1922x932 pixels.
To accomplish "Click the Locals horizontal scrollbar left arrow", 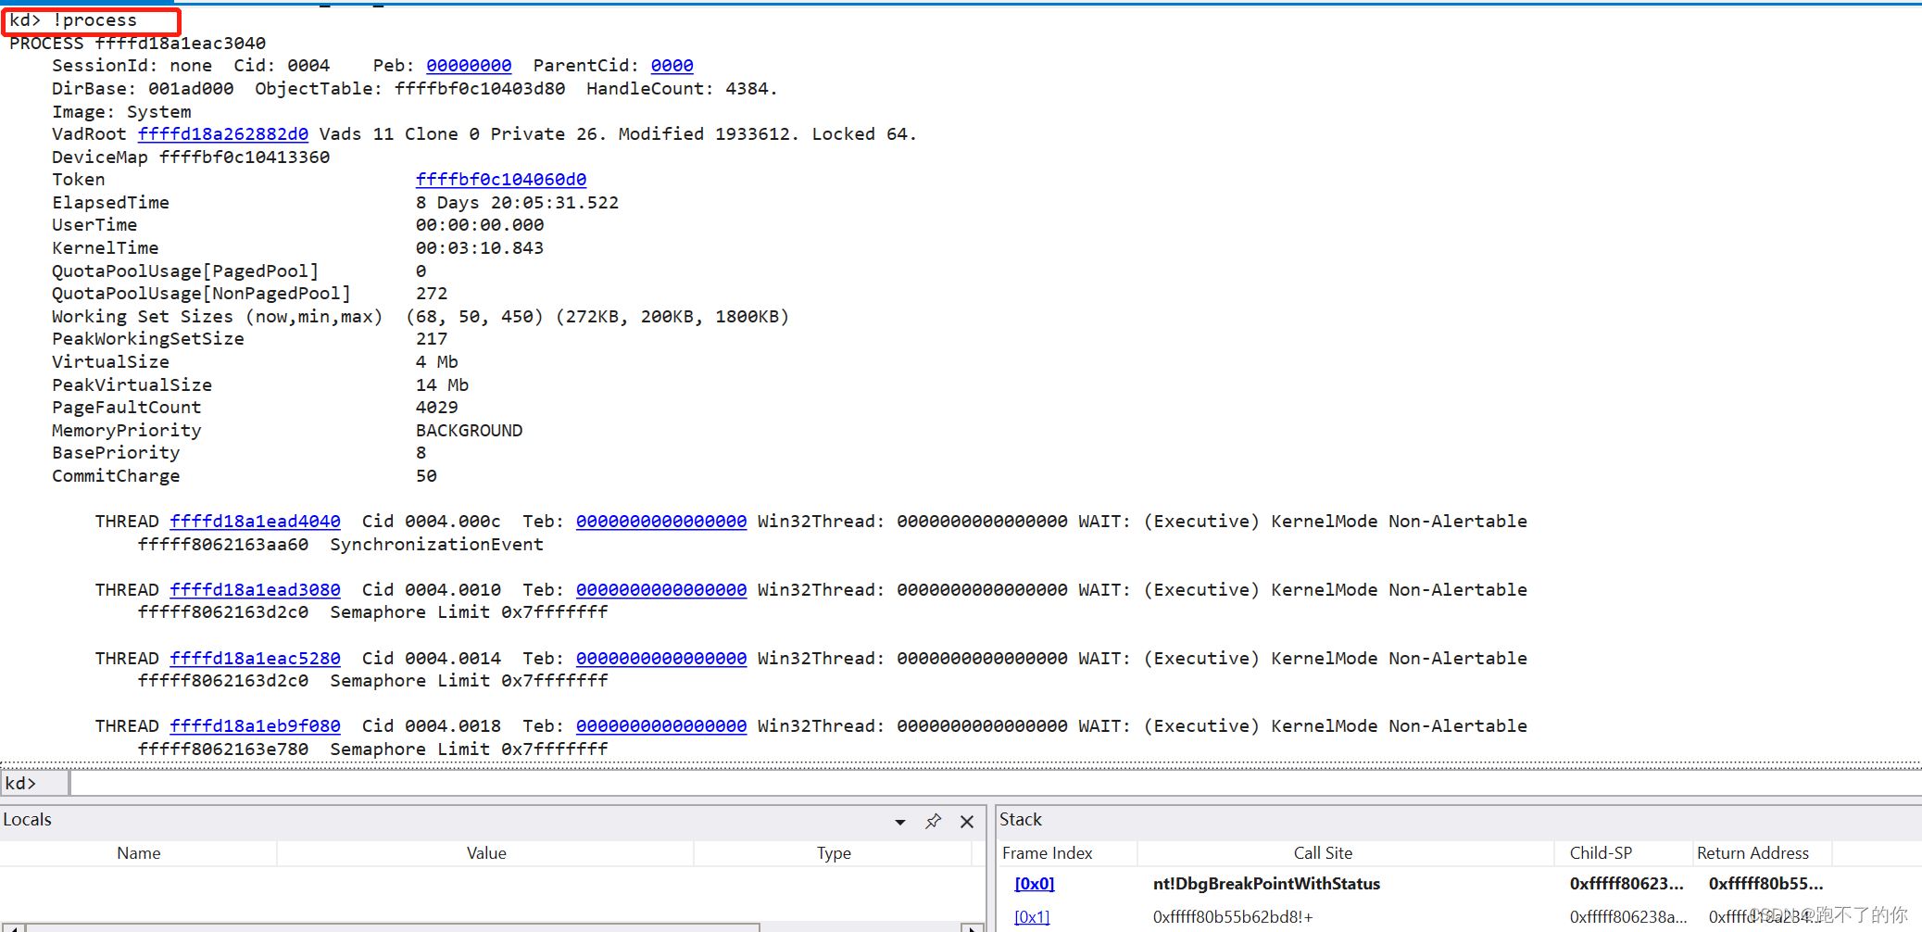I will [x=12, y=927].
